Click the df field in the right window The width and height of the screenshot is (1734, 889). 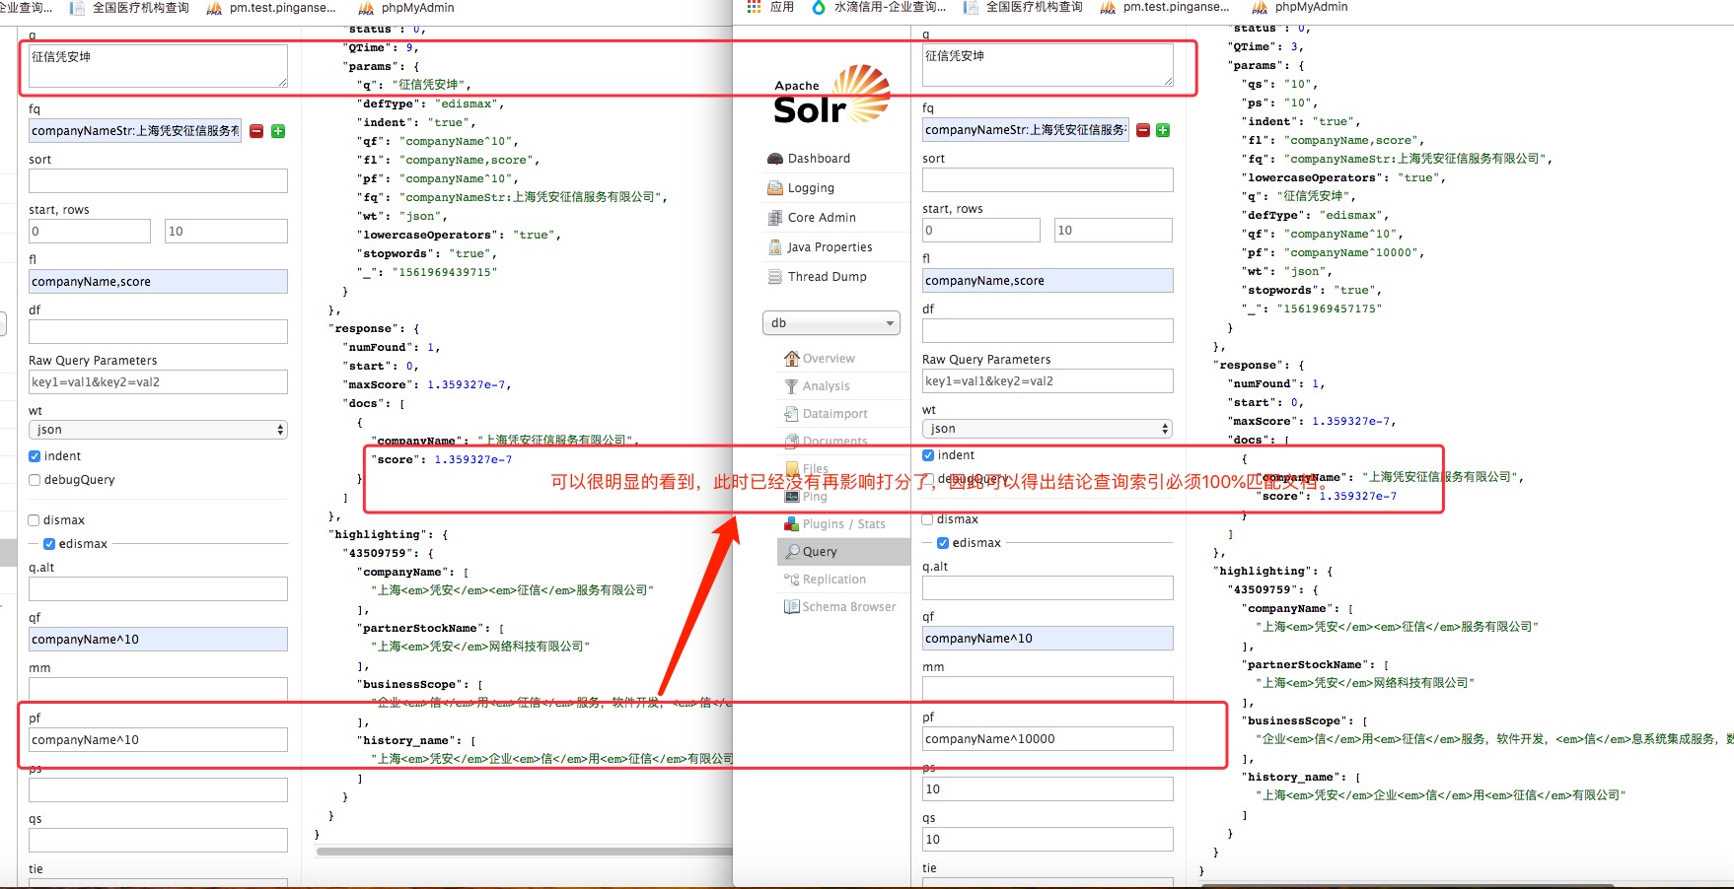click(x=1048, y=330)
